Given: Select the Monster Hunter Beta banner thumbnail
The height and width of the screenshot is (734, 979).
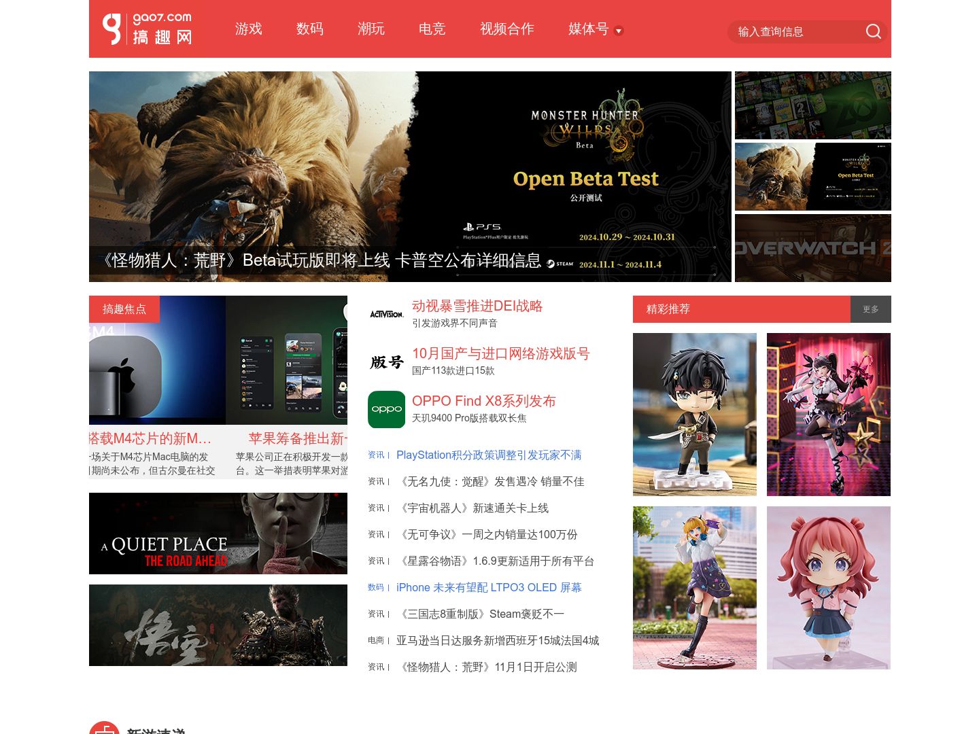Looking at the screenshot, I should (813, 177).
